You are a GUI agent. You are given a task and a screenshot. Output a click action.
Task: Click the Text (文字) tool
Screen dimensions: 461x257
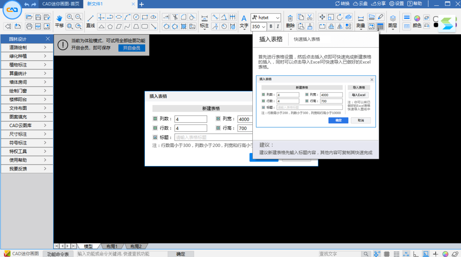coord(244,21)
